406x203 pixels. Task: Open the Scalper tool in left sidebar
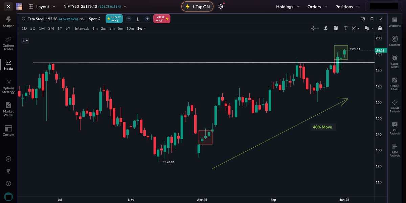pyautogui.click(x=8, y=22)
